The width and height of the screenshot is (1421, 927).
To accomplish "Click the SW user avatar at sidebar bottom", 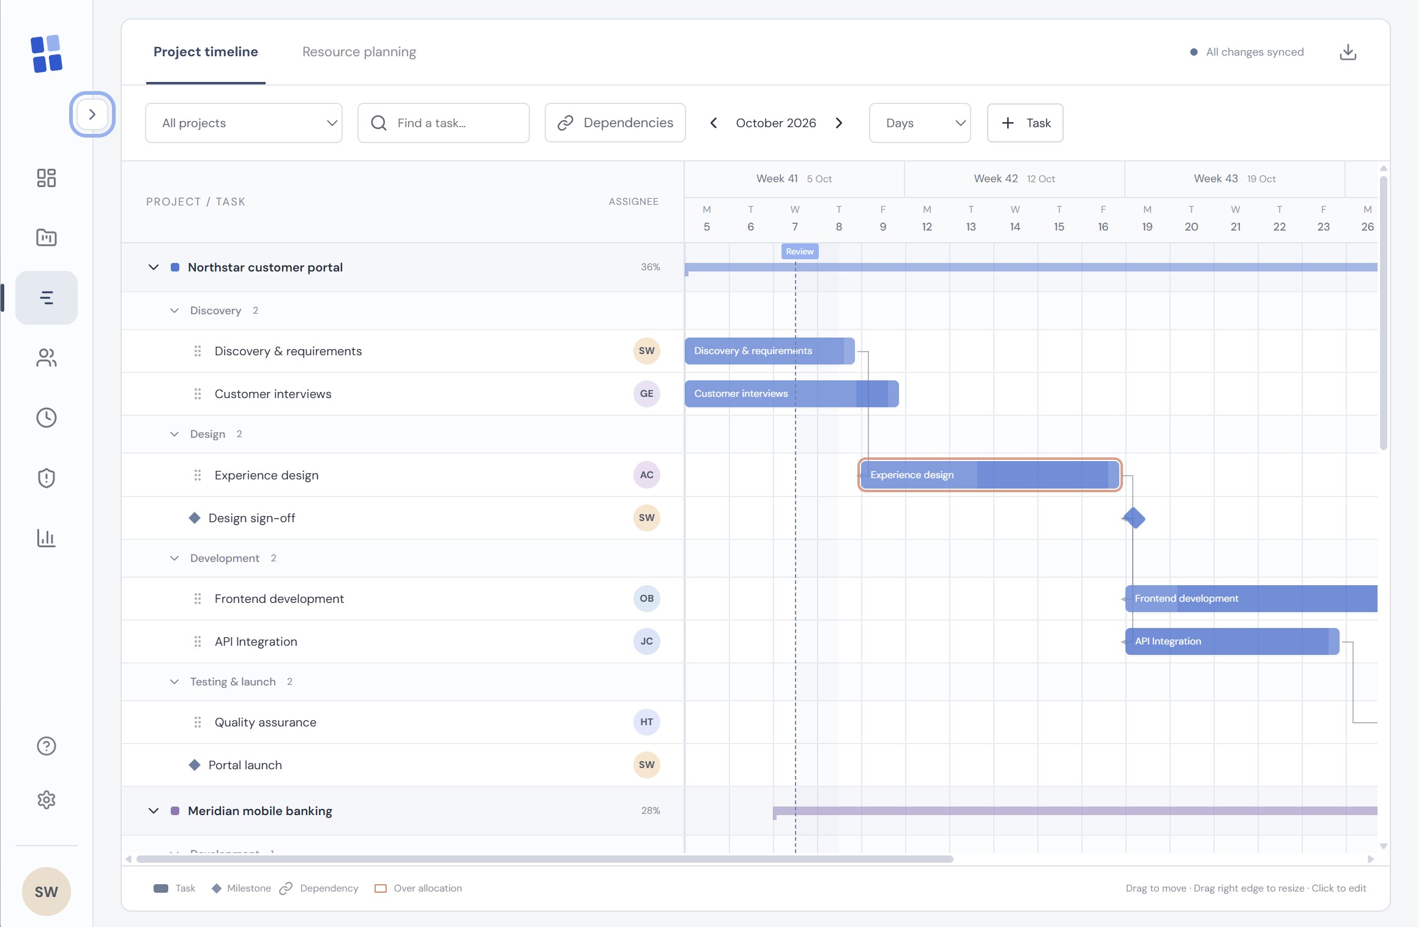I will click(47, 892).
